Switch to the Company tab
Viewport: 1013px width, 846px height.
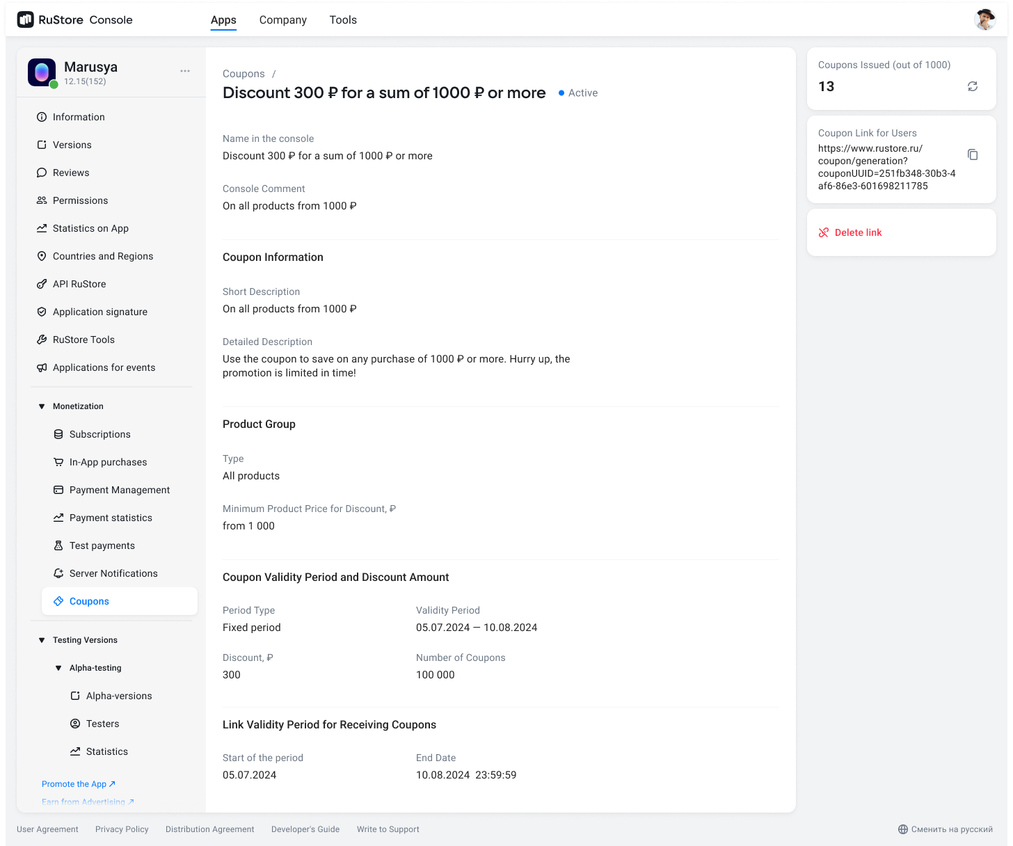[x=282, y=20]
